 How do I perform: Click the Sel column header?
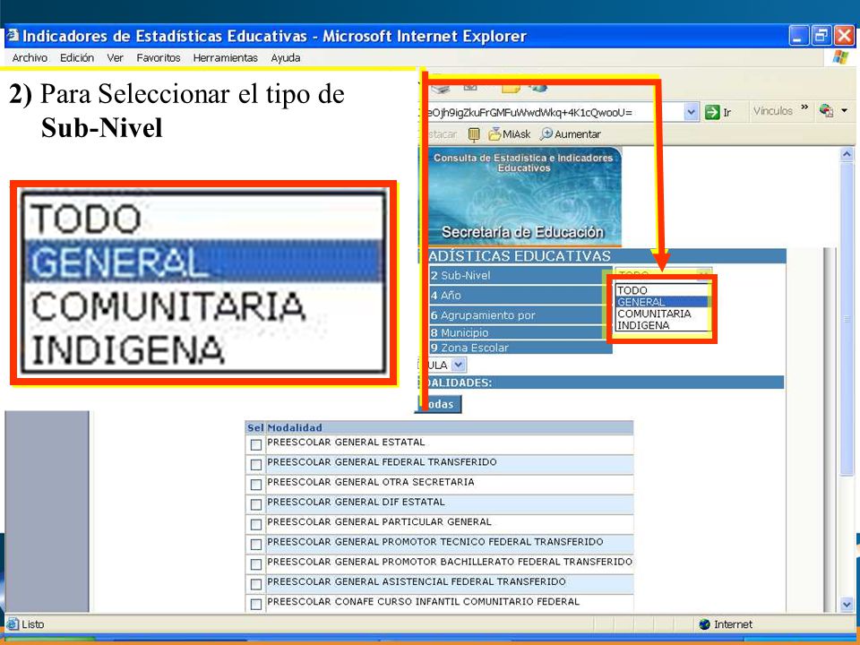tap(255, 428)
